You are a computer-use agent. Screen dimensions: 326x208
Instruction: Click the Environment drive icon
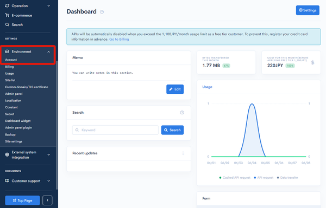tap(7, 51)
